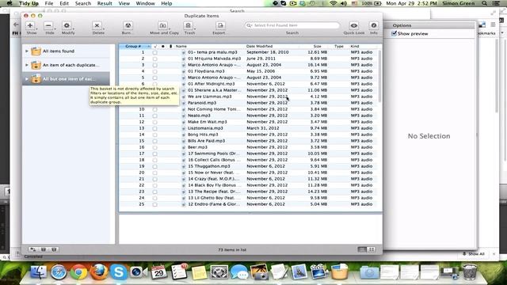Image resolution: width=507 pixels, height=285 pixels.
Task: Click the Burn toolbar icon
Action: tap(128, 25)
